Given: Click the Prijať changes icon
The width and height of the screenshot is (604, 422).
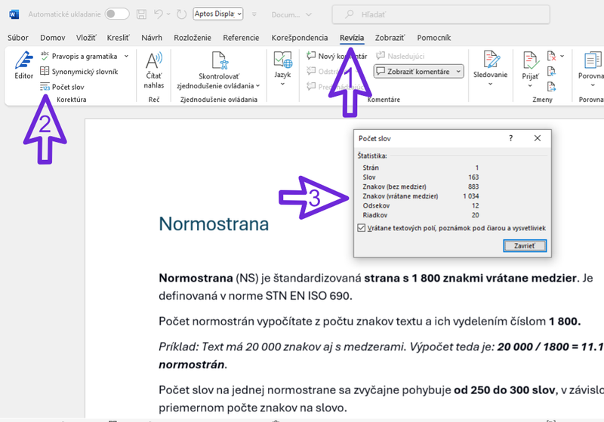Looking at the screenshot, I should pyautogui.click(x=531, y=61).
